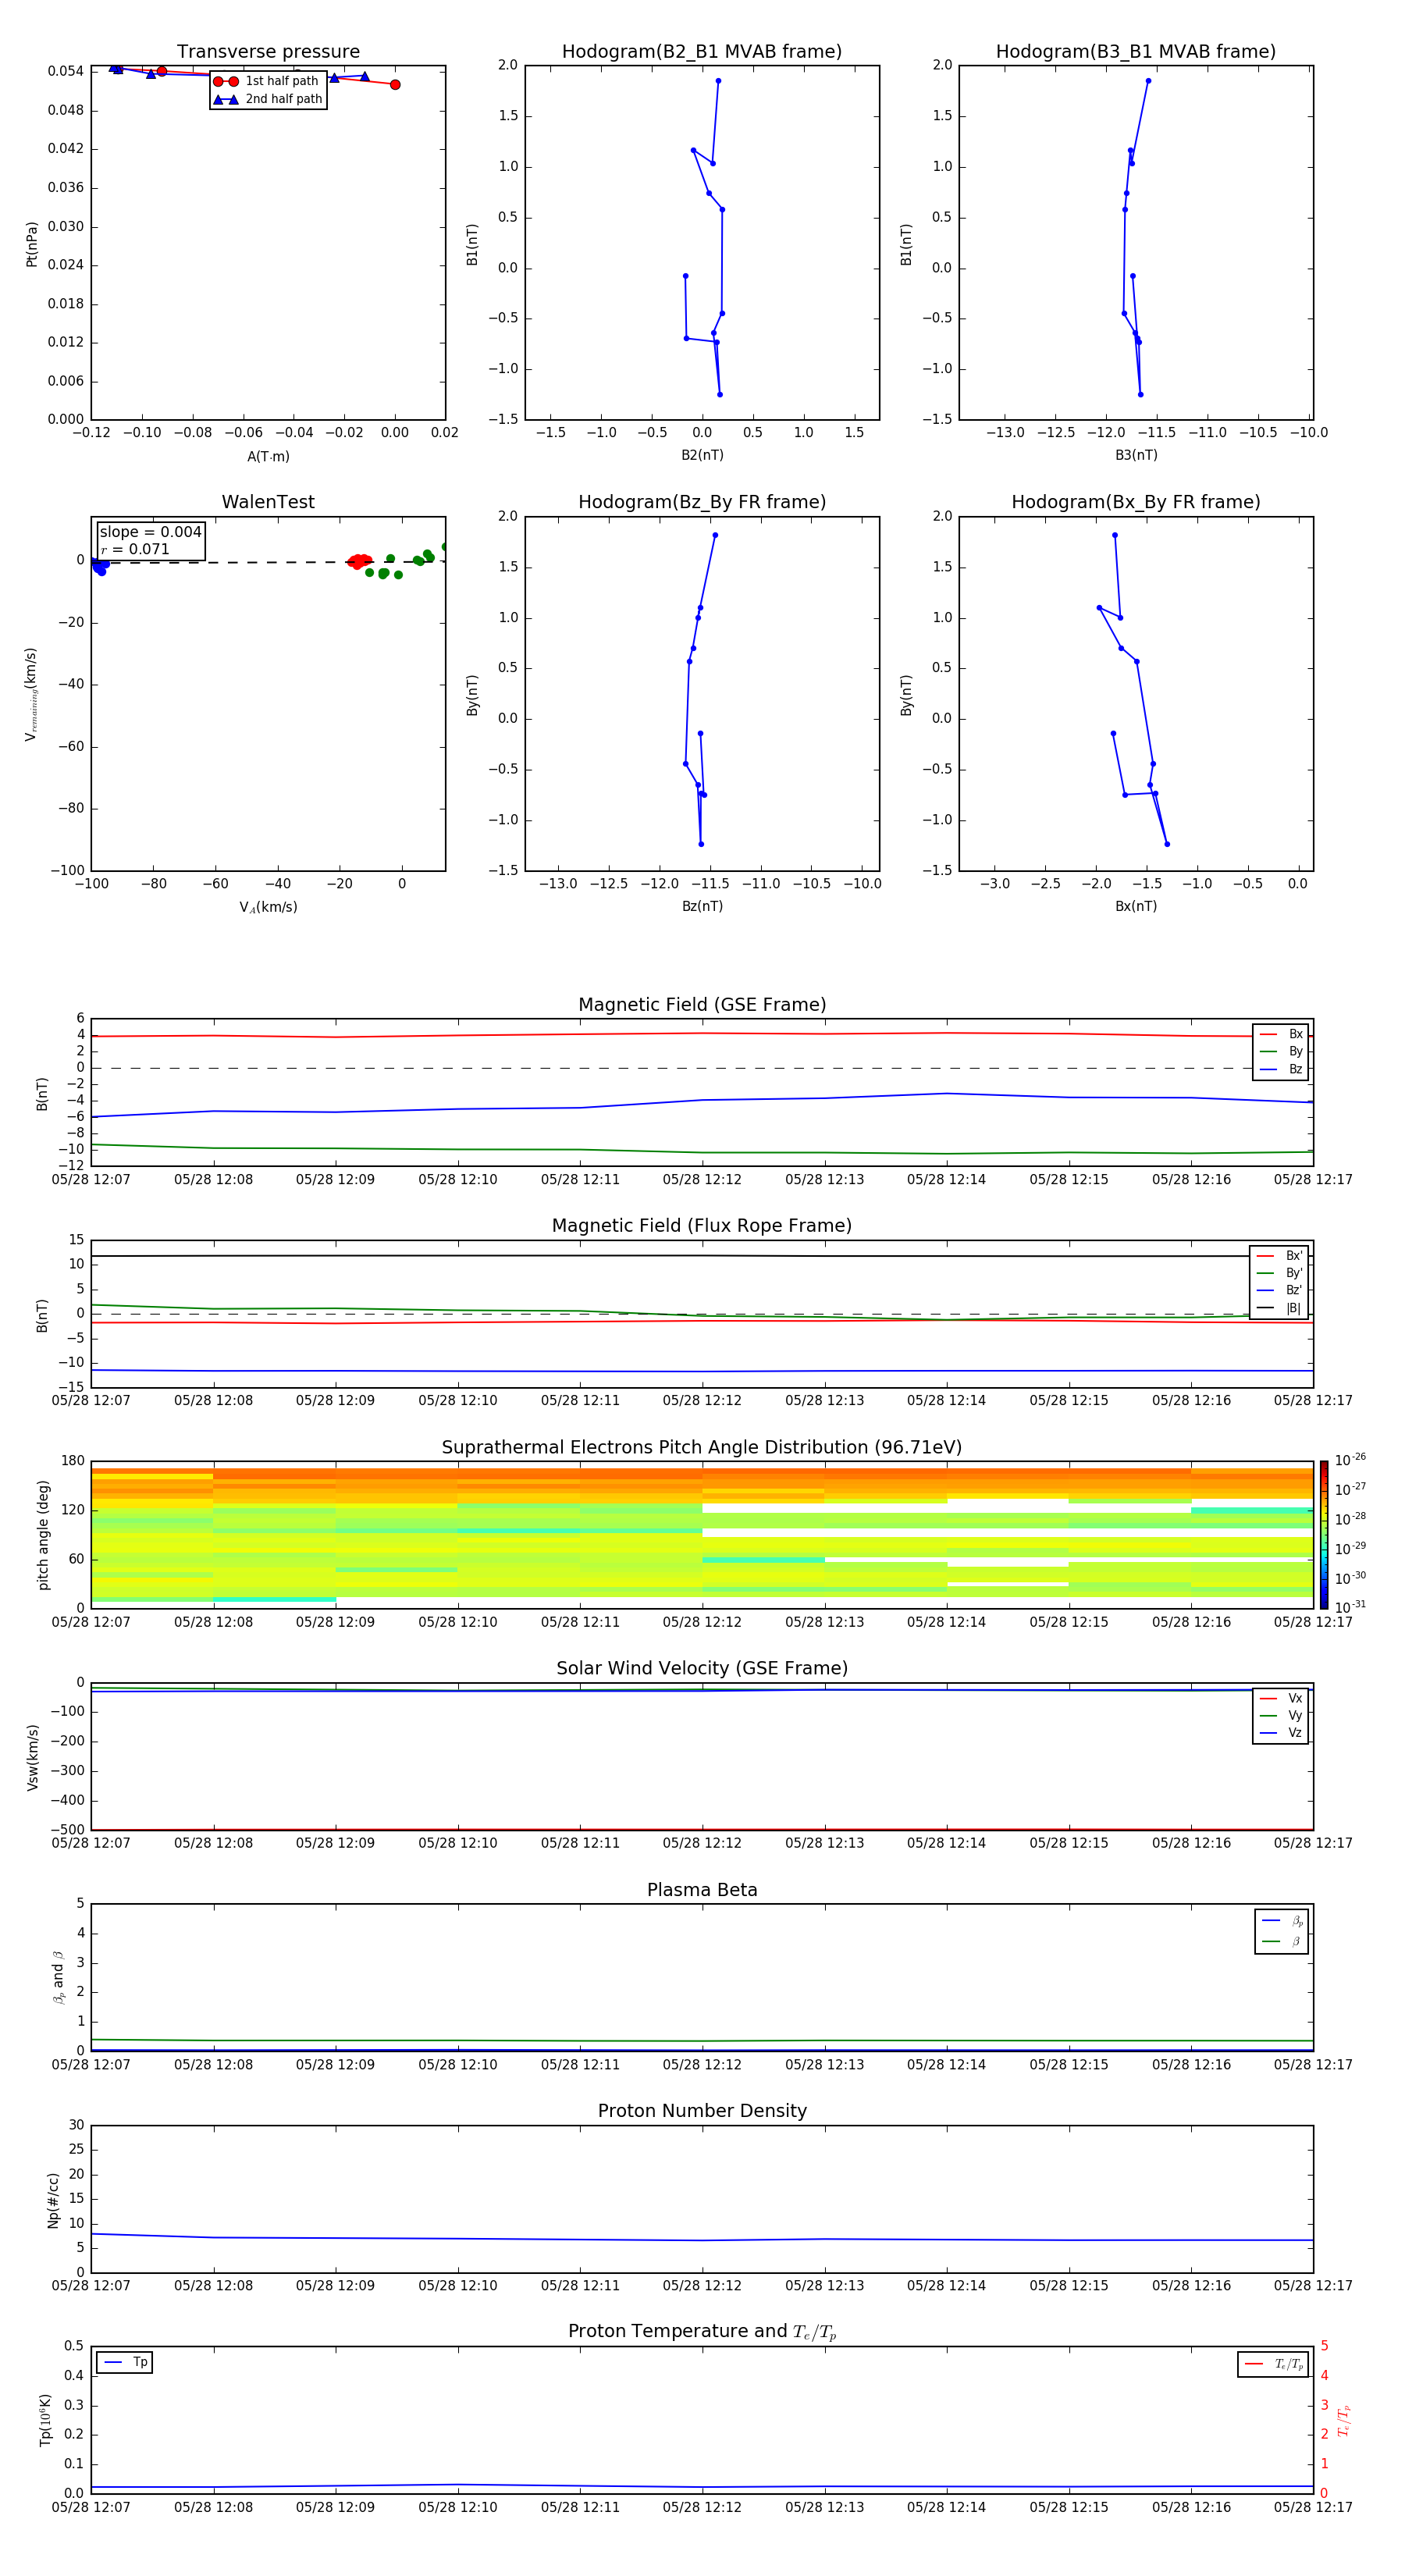Click the pitch angle color bar
1405x2576 pixels.
coord(1324,1534)
